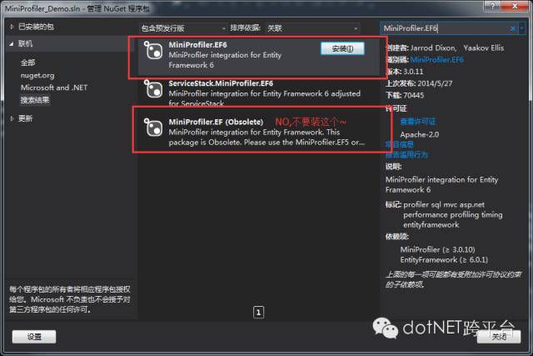Viewport: 533px width, 356px height.
Task: Click the Apache-2.0 license text
Action: click(420, 135)
